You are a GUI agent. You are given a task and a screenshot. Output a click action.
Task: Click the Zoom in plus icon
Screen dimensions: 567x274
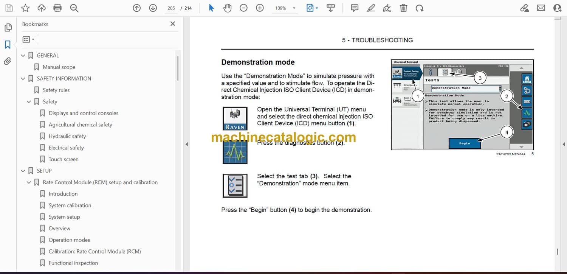pyautogui.click(x=260, y=8)
